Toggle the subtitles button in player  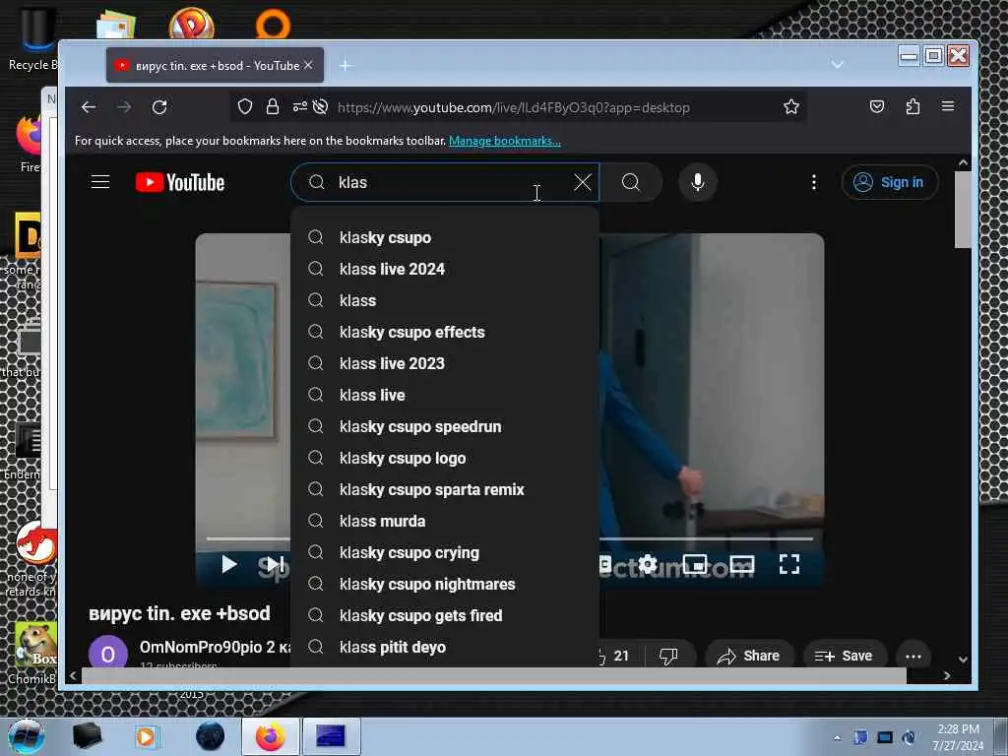[605, 564]
